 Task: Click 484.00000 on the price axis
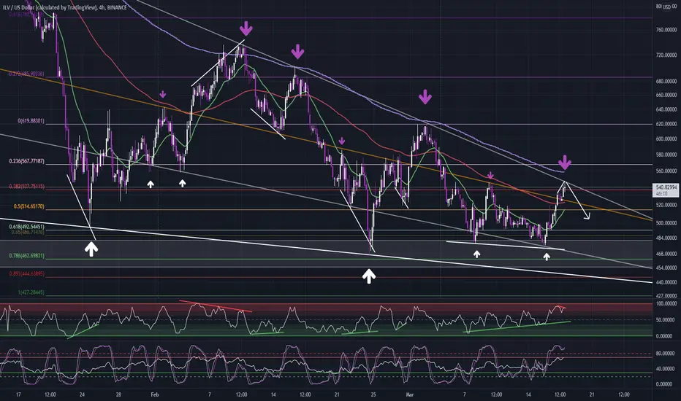[666, 238]
